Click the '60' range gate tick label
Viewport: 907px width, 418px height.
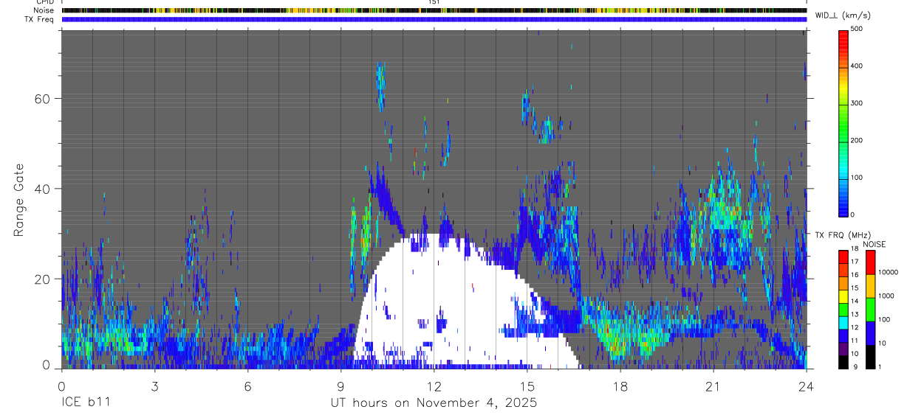(44, 98)
